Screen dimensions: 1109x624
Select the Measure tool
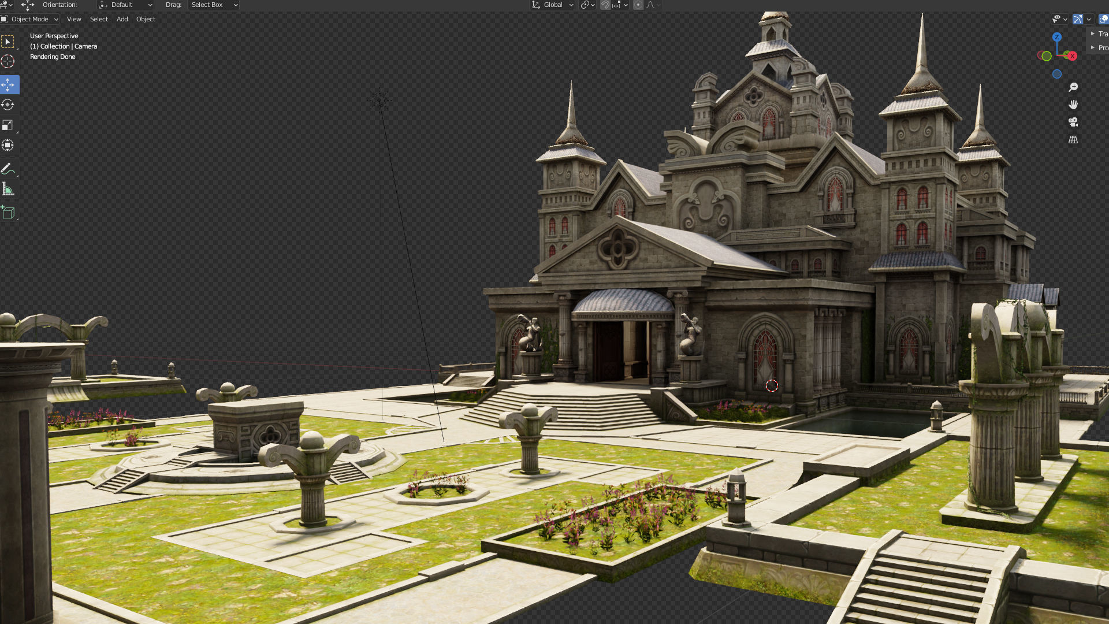(x=8, y=189)
